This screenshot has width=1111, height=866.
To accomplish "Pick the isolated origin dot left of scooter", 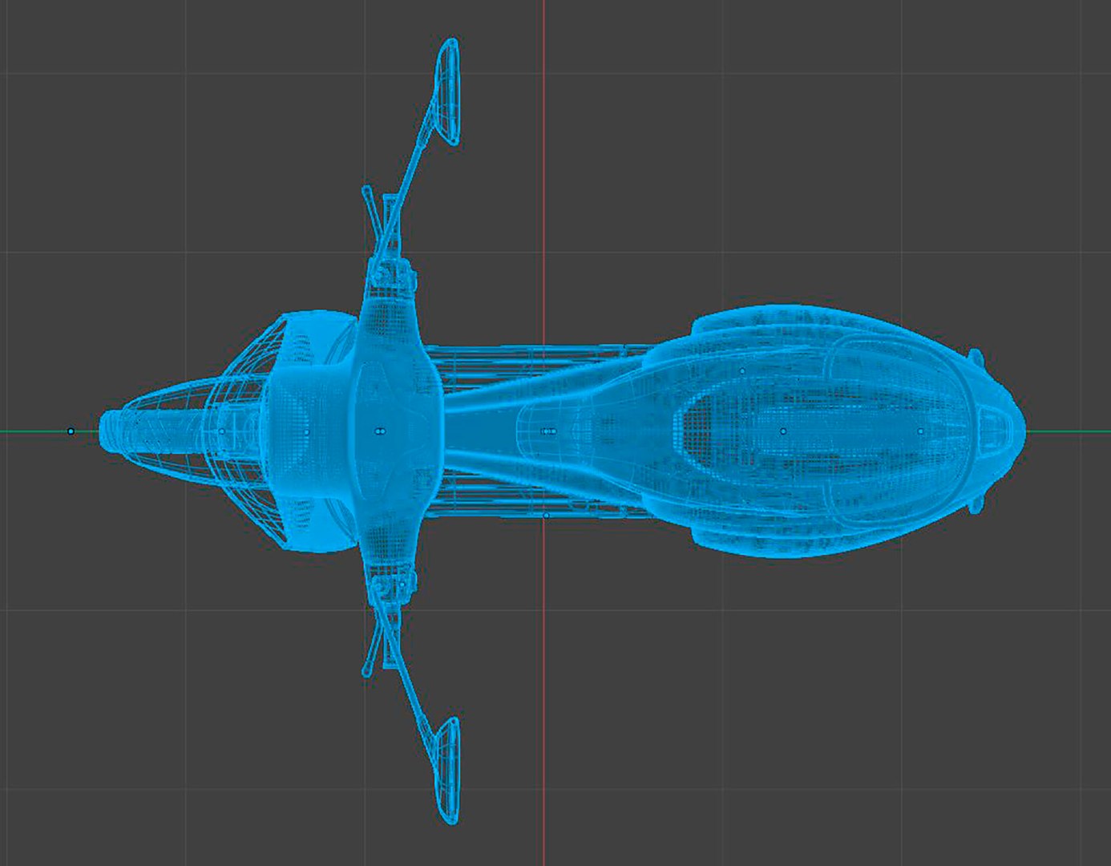I will pyautogui.click(x=71, y=431).
